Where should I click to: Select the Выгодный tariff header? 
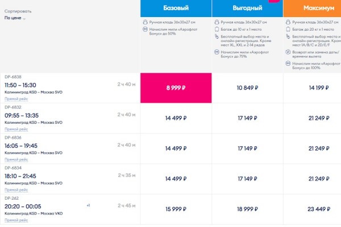(x=247, y=9)
